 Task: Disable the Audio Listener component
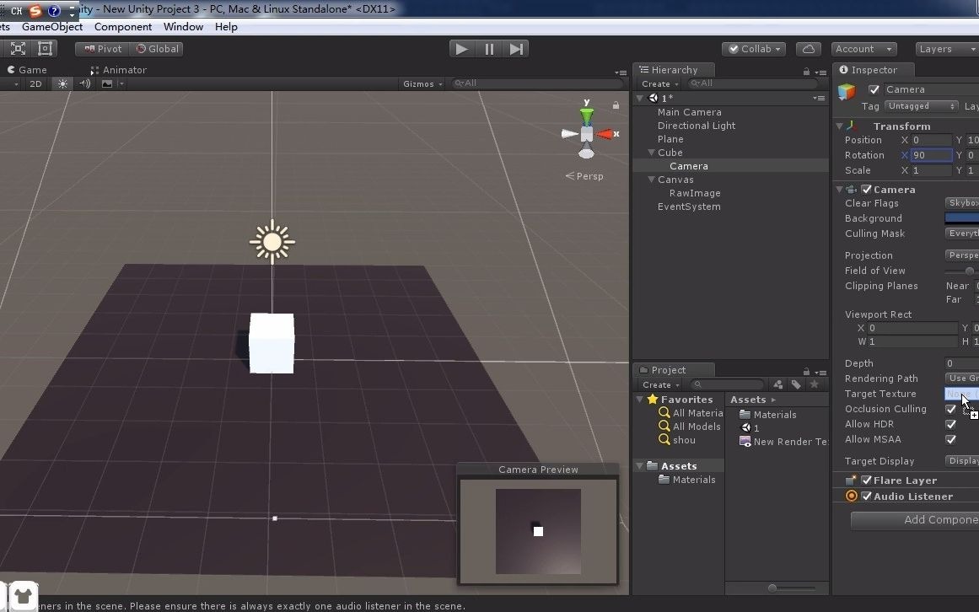pos(866,497)
